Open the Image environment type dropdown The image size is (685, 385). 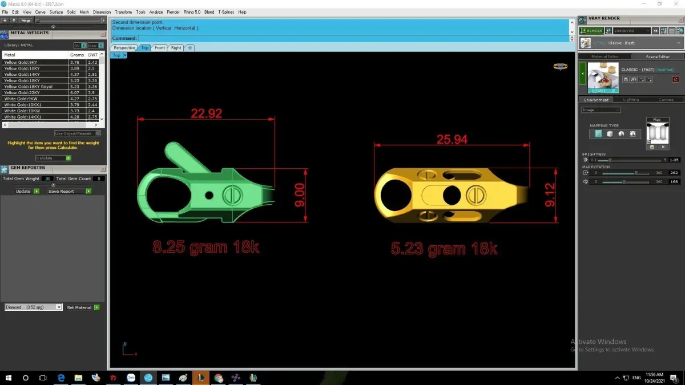click(601, 110)
